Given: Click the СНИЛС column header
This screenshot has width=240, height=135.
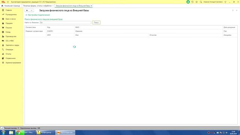Looking at the screenshot, I should (x=60, y=31).
